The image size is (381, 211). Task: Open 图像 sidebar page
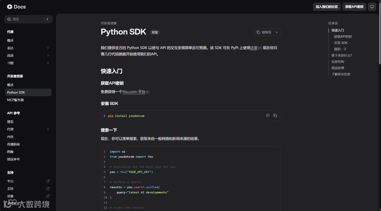click(10, 152)
